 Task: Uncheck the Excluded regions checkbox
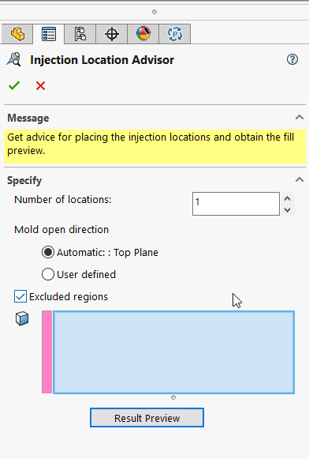20,296
